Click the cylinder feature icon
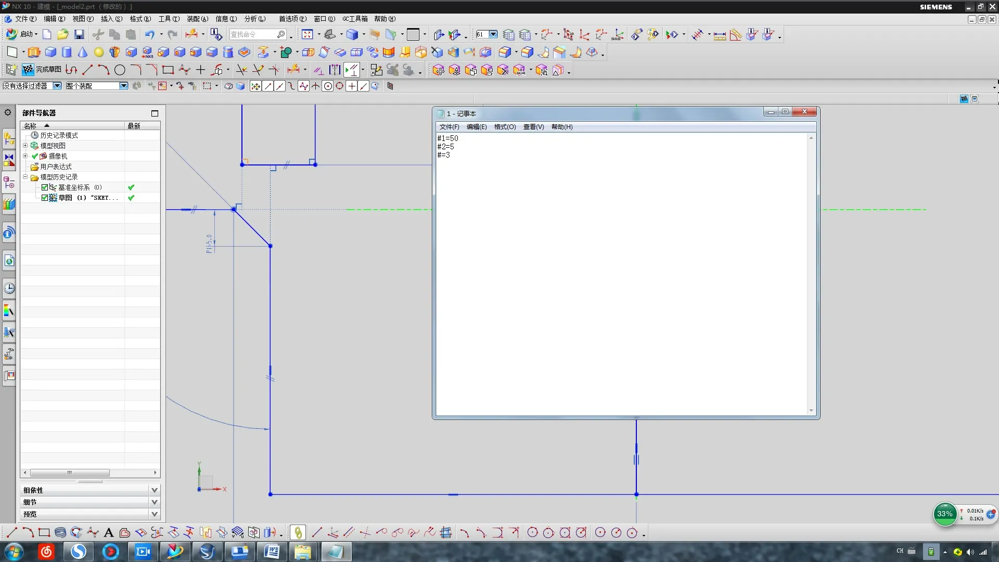Viewport: 999px width, 562px height. (x=67, y=52)
